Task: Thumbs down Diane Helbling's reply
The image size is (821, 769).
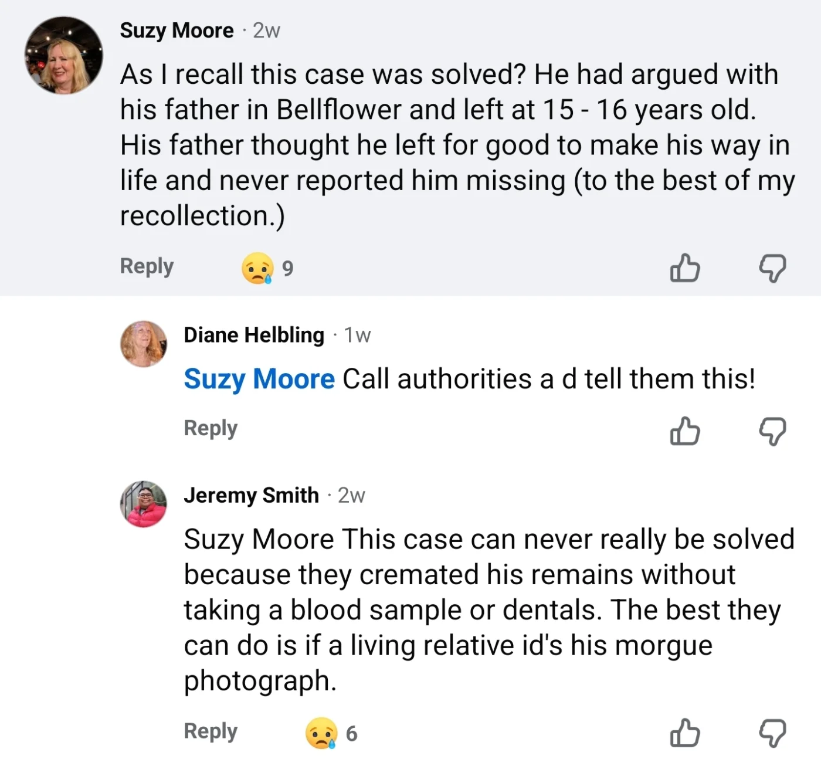Action: (x=772, y=432)
